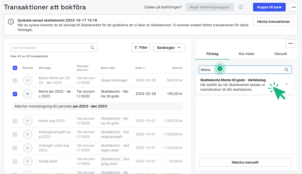Click the magnifier icon in Sök transaktion field
This screenshot has width=302, height=174.
coord(92,48)
